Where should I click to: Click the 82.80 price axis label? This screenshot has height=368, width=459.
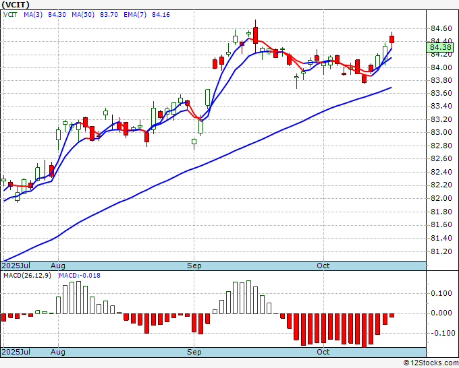click(441, 146)
